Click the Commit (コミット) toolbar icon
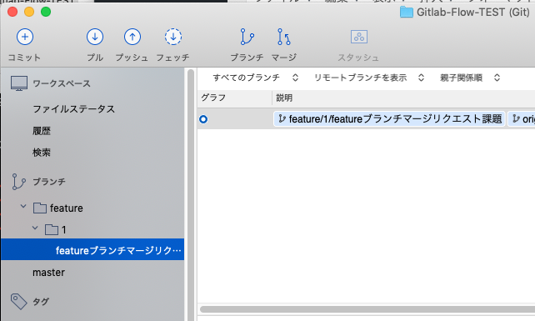 pos(25,37)
